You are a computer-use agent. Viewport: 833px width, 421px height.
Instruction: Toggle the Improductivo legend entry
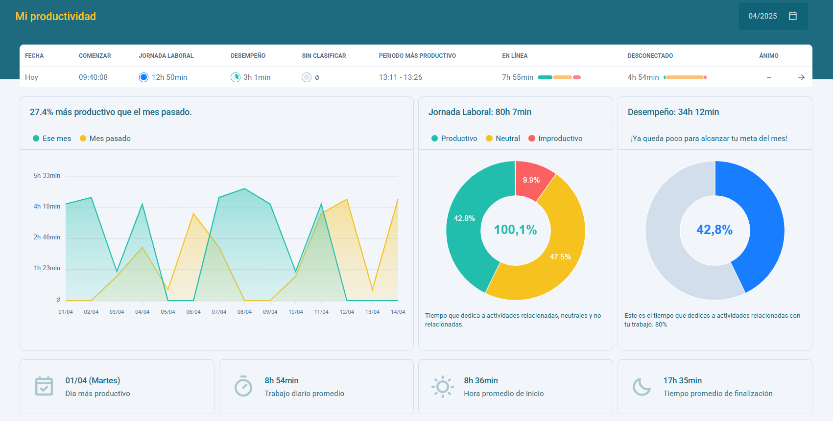click(x=555, y=139)
